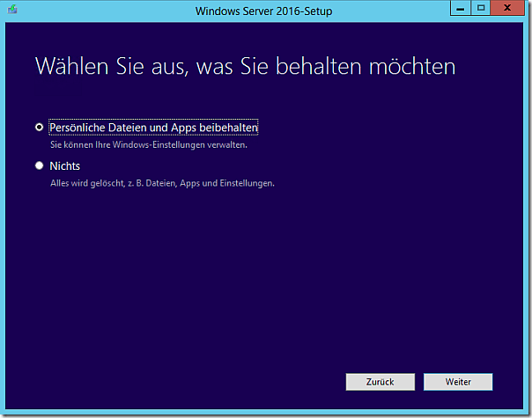Go back with the "Zurück" button
Viewport: 532px width, 418px height.
coord(381,382)
